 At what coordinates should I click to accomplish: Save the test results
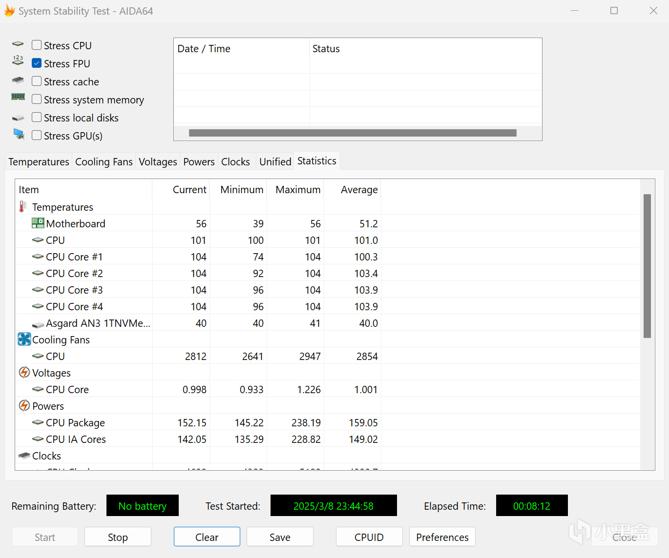click(x=280, y=537)
